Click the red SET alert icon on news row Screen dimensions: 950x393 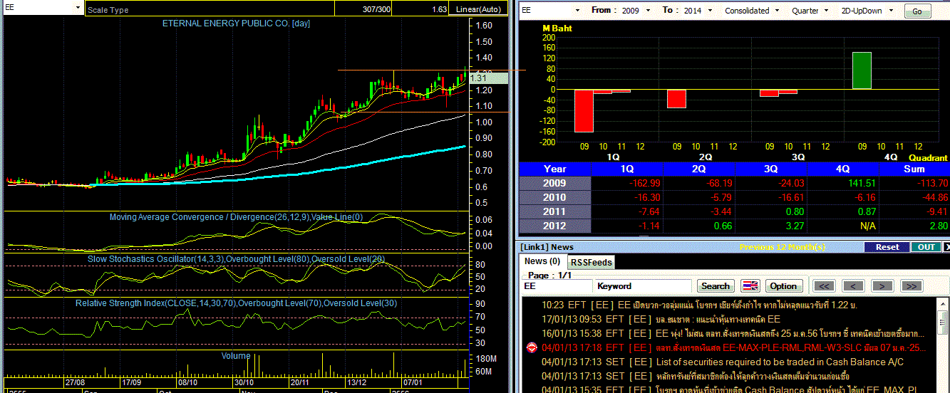[x=530, y=347]
